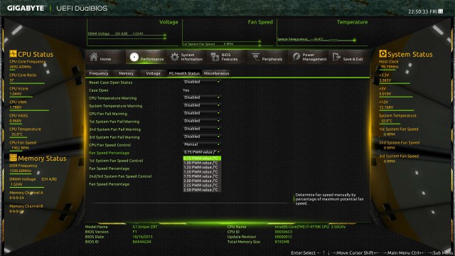Viewport: 455px width, 256px height.
Task: Click the Voltage graph panel
Action: (x=133, y=33)
